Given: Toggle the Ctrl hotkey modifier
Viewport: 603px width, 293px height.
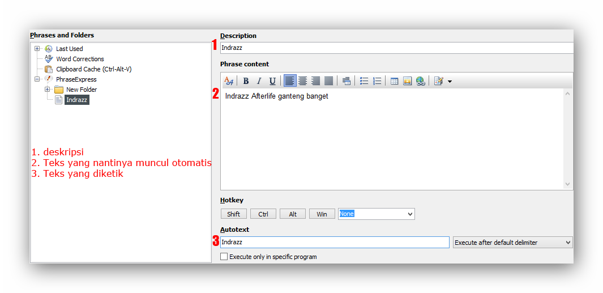Looking at the screenshot, I should pyautogui.click(x=263, y=214).
